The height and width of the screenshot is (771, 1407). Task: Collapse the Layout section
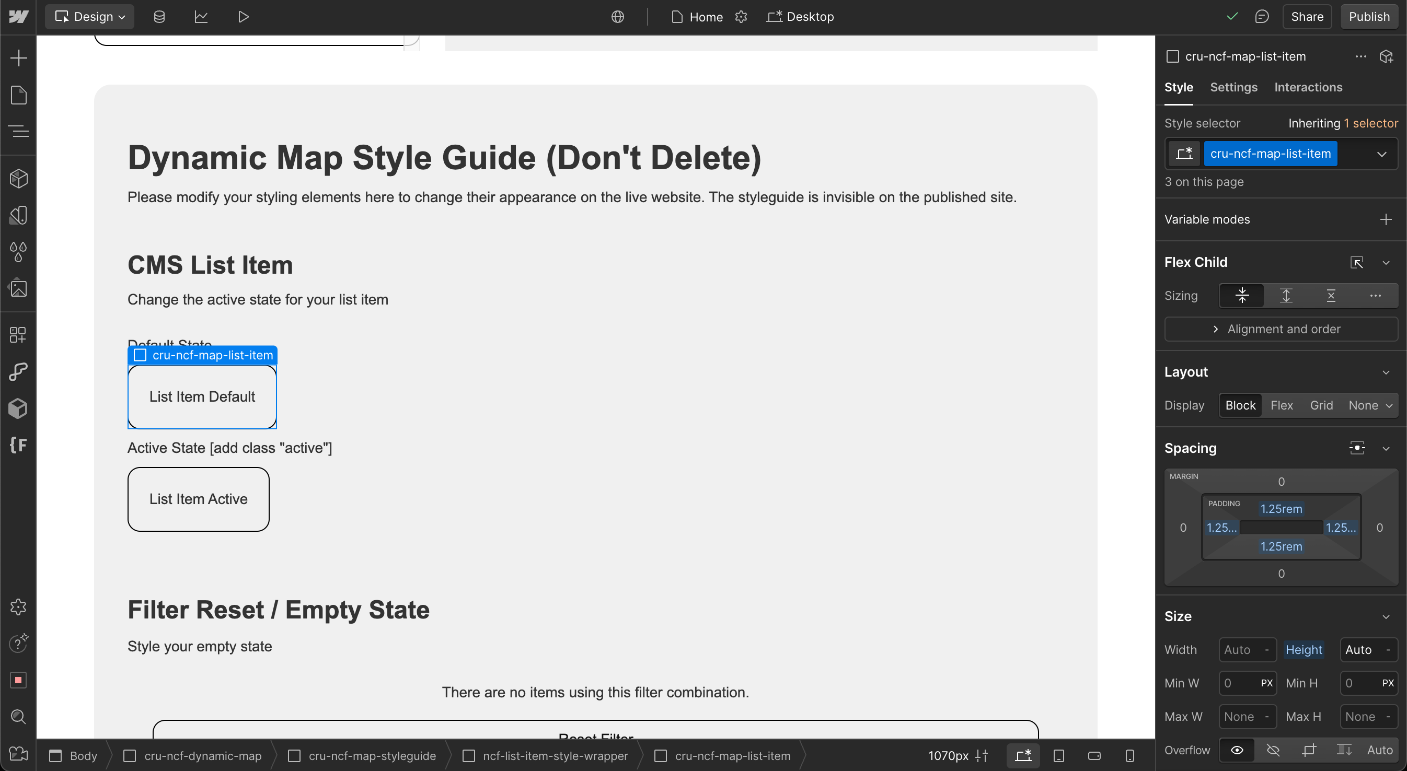coord(1386,372)
